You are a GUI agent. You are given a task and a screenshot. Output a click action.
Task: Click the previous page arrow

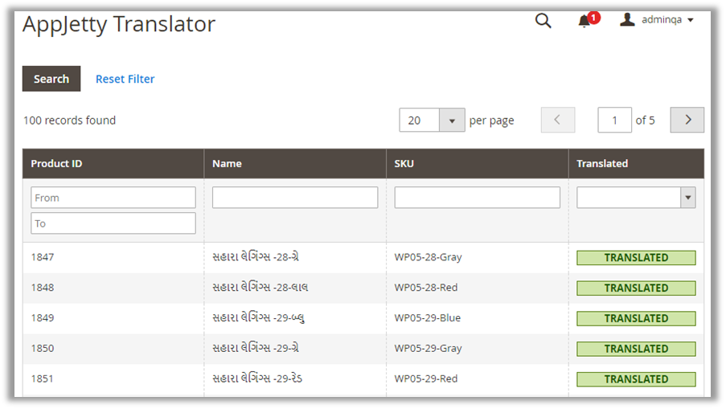click(557, 120)
